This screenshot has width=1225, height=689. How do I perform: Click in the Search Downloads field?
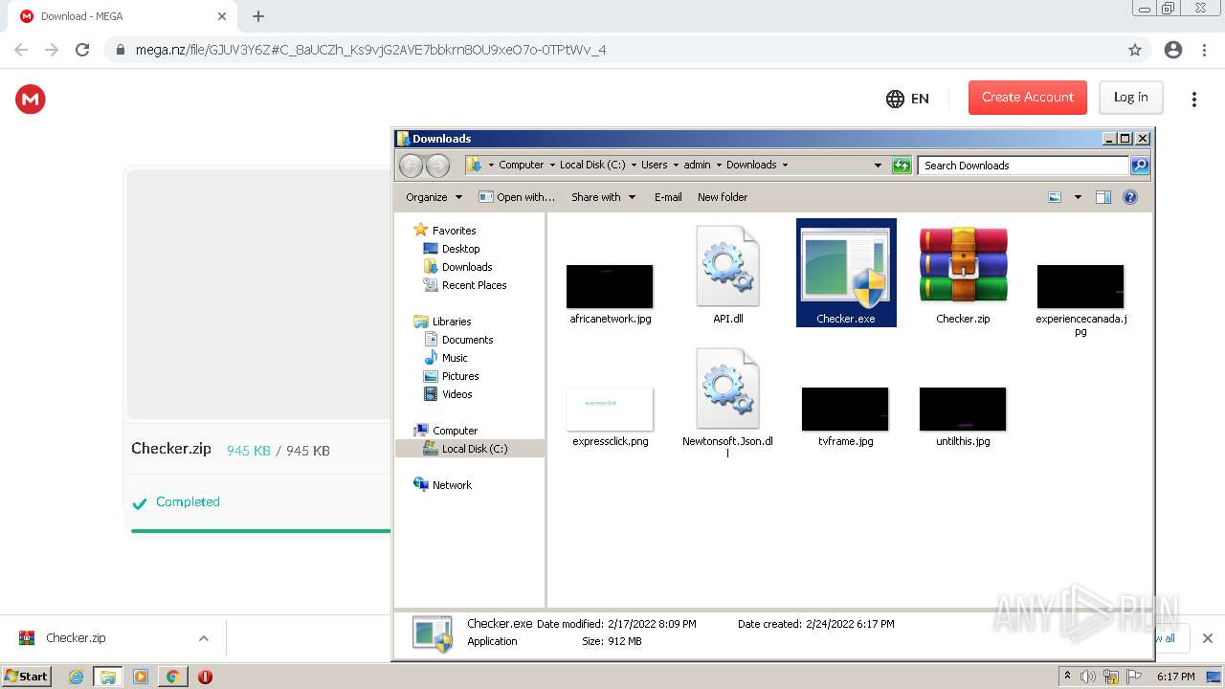point(1023,166)
